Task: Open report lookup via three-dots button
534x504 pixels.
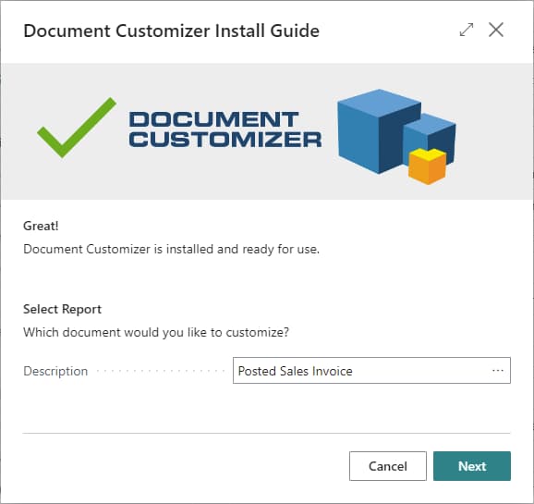Action: [x=498, y=370]
